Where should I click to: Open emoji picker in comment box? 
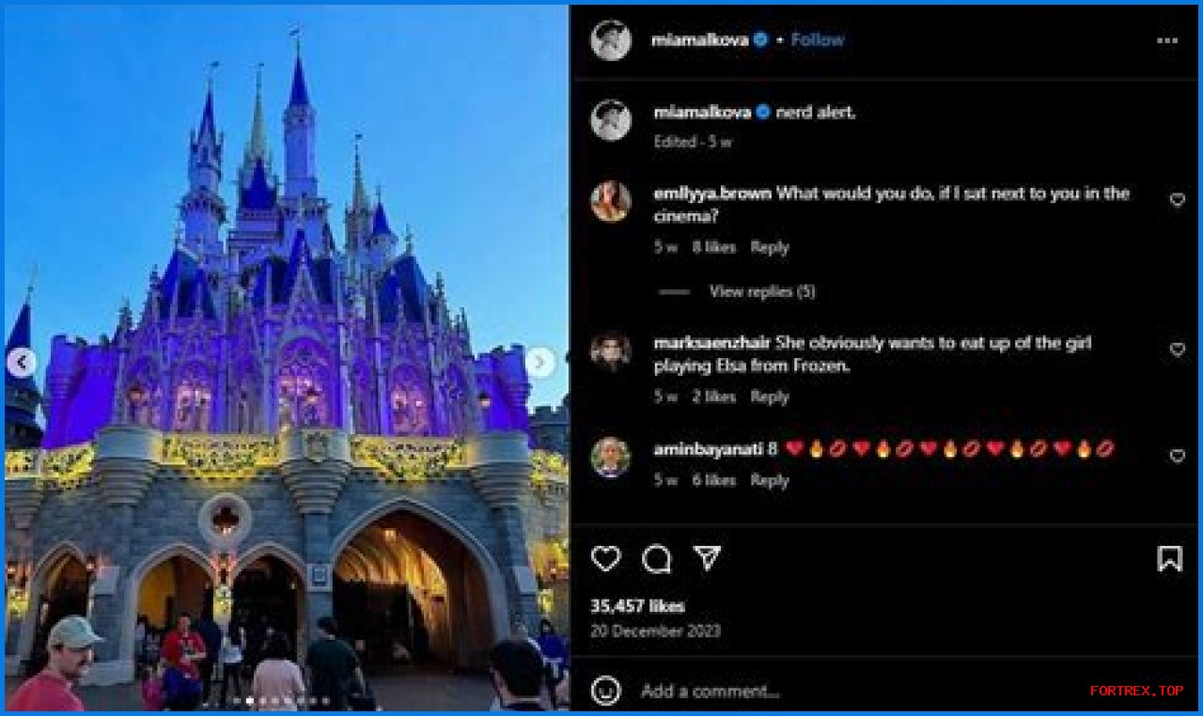click(x=606, y=691)
